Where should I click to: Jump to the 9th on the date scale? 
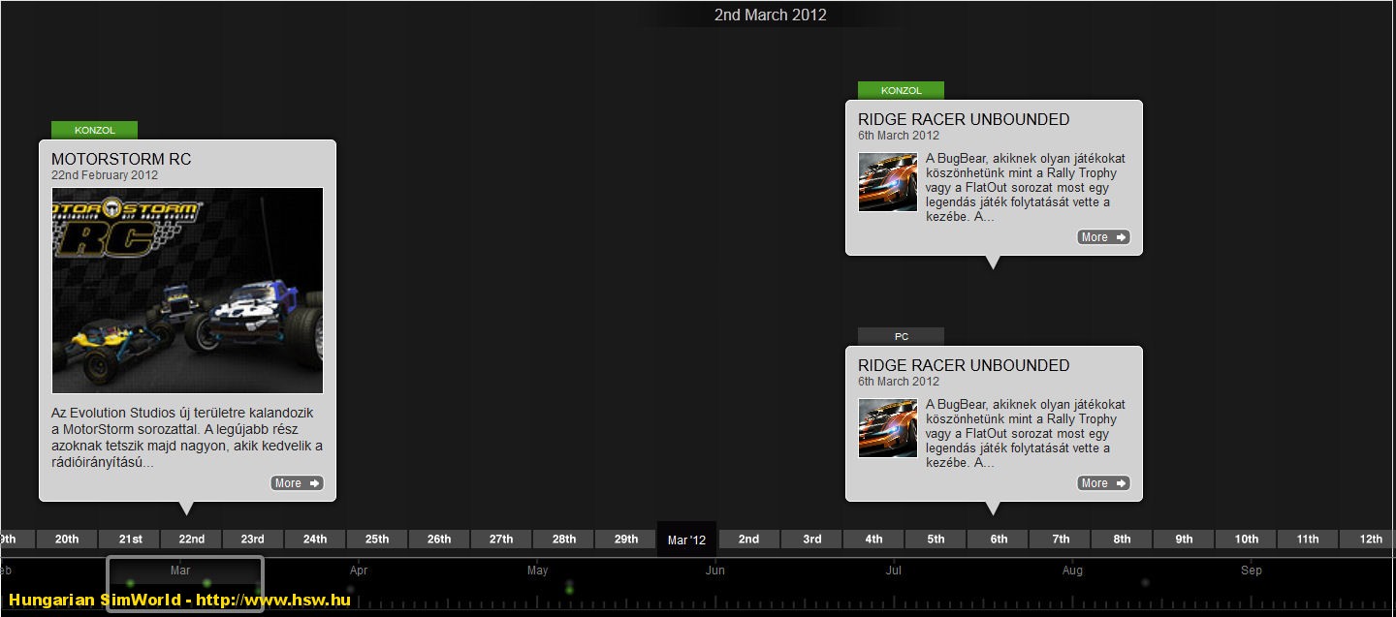click(1184, 540)
